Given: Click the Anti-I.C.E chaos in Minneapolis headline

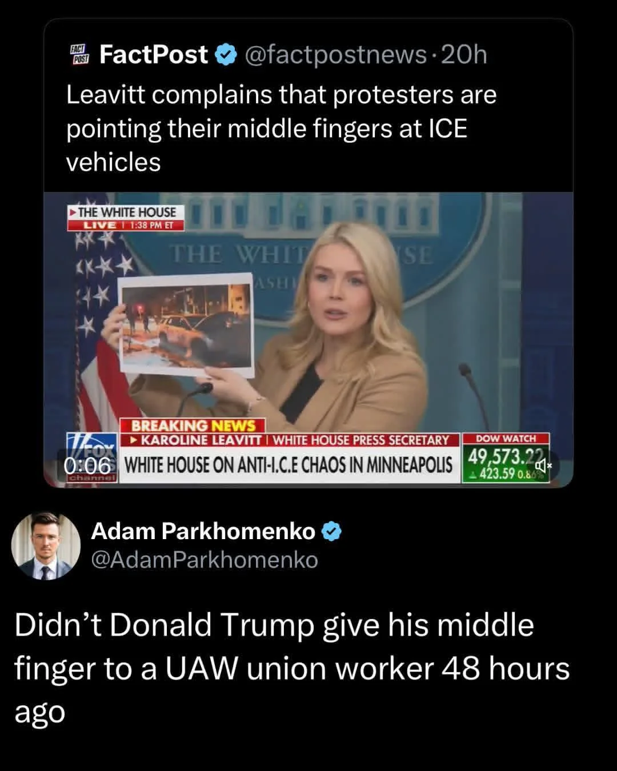Looking at the screenshot, I should coord(289,465).
